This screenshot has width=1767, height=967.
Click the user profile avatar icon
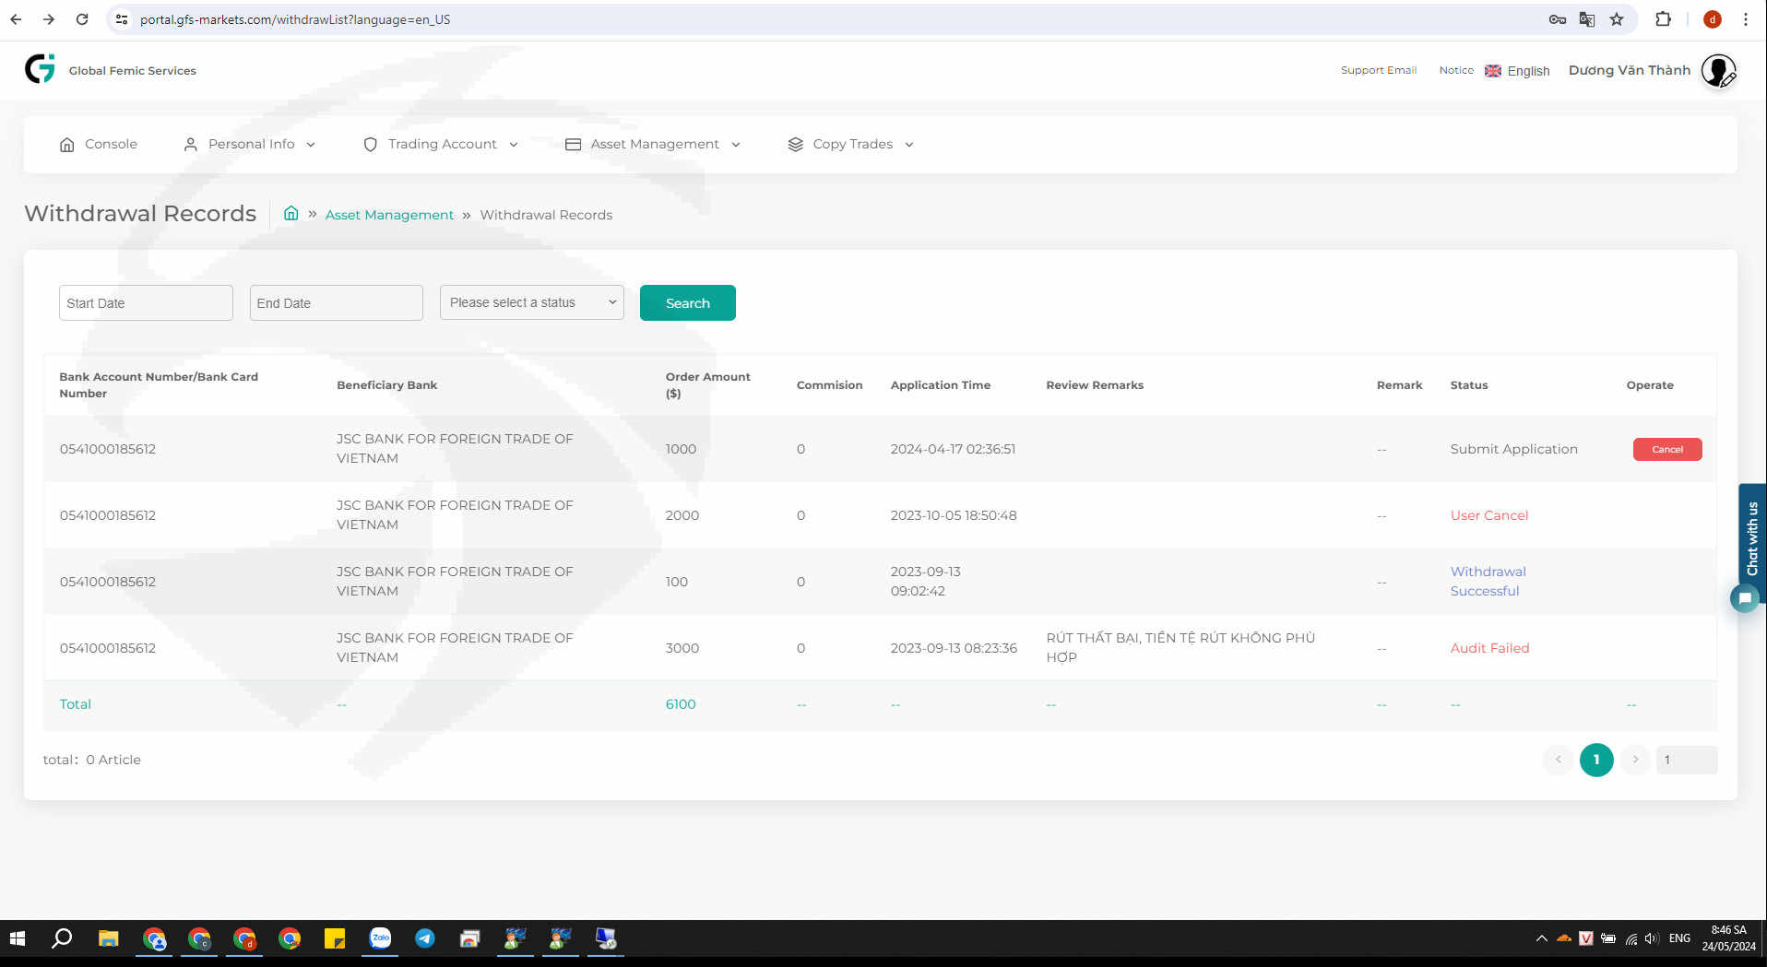(1717, 71)
